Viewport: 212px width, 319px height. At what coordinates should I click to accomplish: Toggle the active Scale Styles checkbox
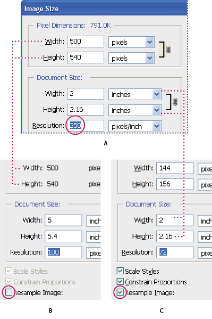(x=120, y=271)
